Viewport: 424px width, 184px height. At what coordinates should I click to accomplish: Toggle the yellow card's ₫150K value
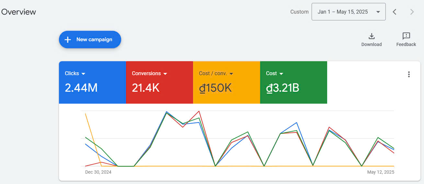(215, 88)
